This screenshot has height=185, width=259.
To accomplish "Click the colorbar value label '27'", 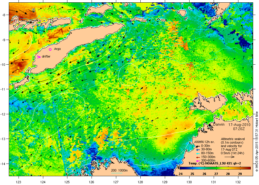I will click(216, 174).
